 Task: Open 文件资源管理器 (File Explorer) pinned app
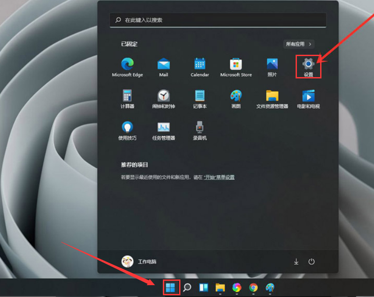coord(272,97)
